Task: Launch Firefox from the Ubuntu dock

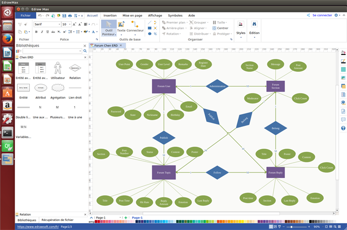Action: click(x=7, y=39)
